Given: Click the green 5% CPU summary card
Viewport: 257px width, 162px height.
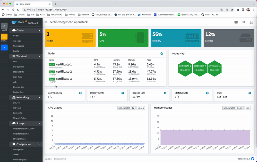Looking at the screenshot, I should (x=123, y=38).
